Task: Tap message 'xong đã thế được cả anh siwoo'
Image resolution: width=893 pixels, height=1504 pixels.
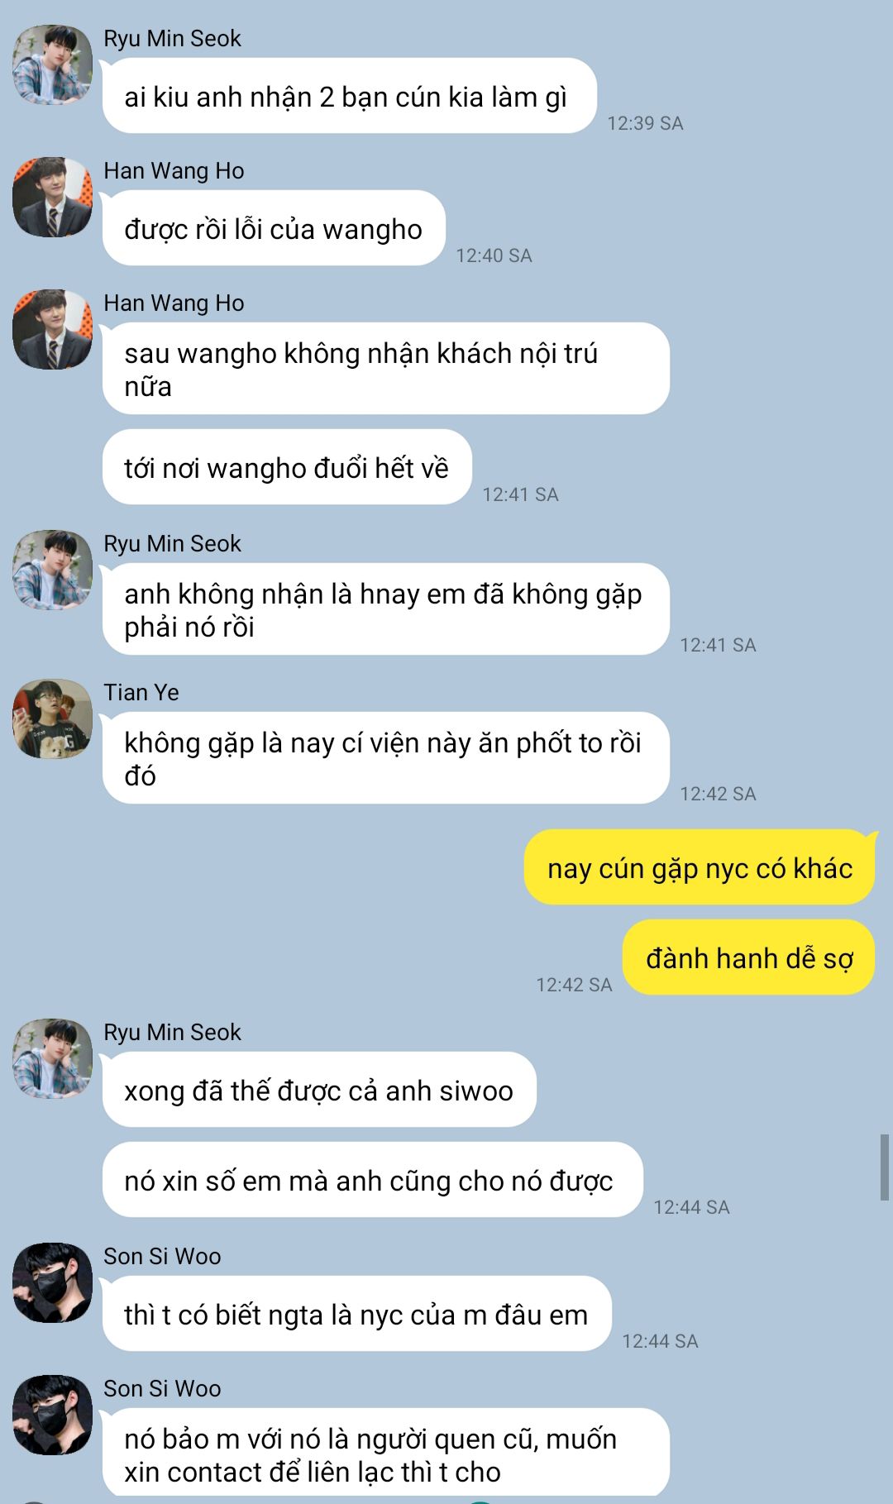Action: (319, 1090)
